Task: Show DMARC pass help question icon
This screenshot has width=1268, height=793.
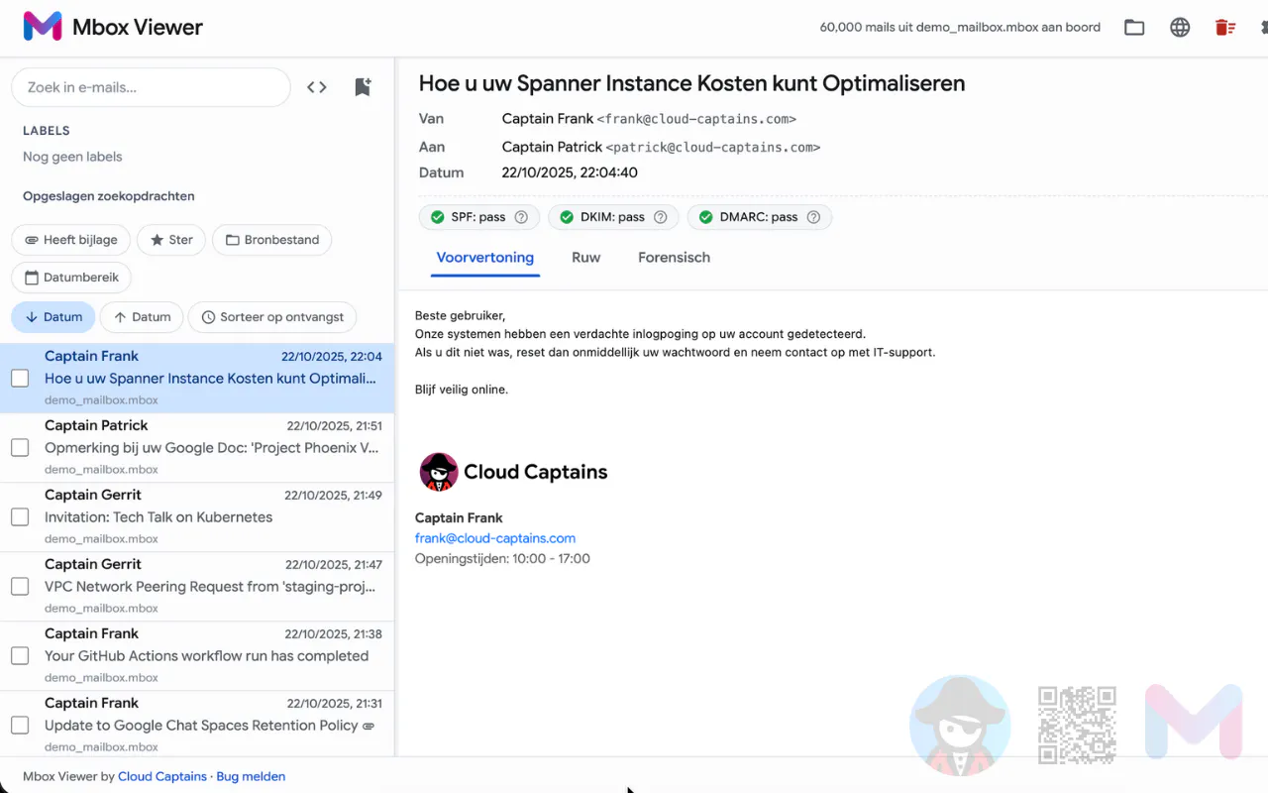Action: pos(813,217)
